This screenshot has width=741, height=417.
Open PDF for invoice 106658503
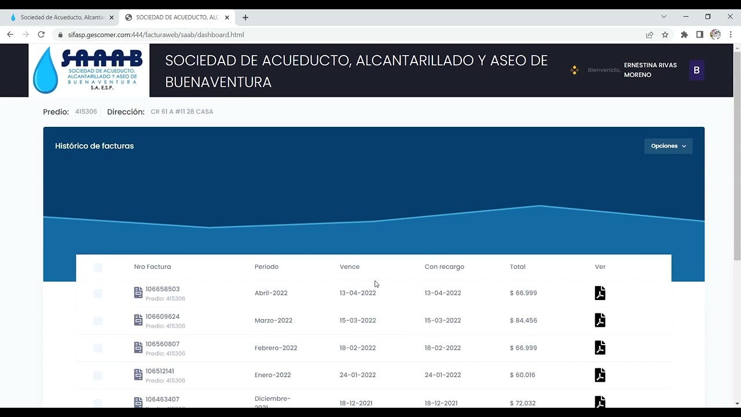pyautogui.click(x=600, y=293)
